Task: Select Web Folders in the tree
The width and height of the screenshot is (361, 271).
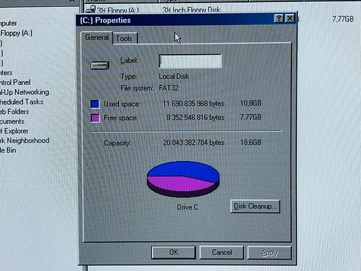Action: 14,112
